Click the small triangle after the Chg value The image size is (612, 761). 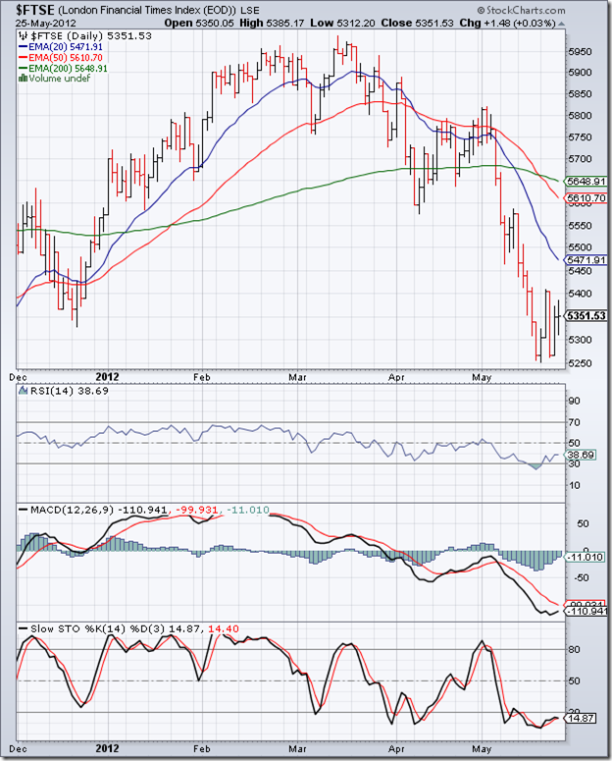pyautogui.click(x=561, y=24)
